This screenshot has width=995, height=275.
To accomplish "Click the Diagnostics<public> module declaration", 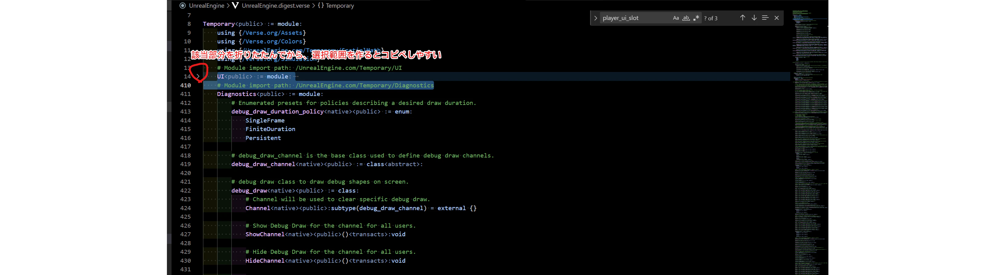I will [x=270, y=94].
